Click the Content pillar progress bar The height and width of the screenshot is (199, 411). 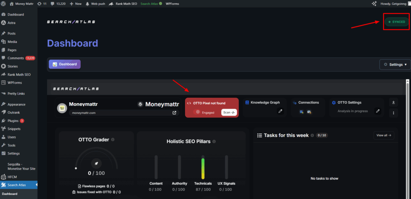156,167
